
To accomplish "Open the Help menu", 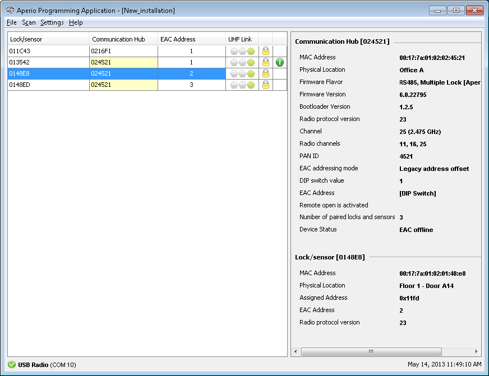I will click(76, 22).
